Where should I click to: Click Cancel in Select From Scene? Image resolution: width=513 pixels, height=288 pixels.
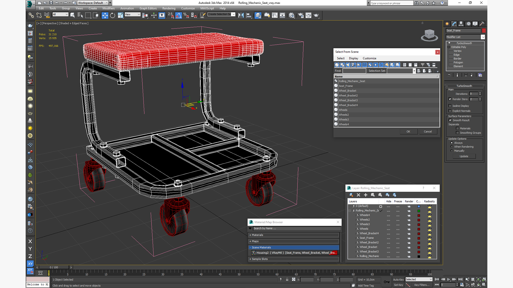[428, 131]
